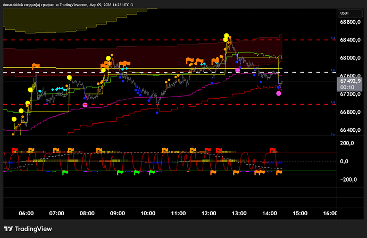
Task: Select the pink circle marker near 13:00
Action: [x=238, y=70]
